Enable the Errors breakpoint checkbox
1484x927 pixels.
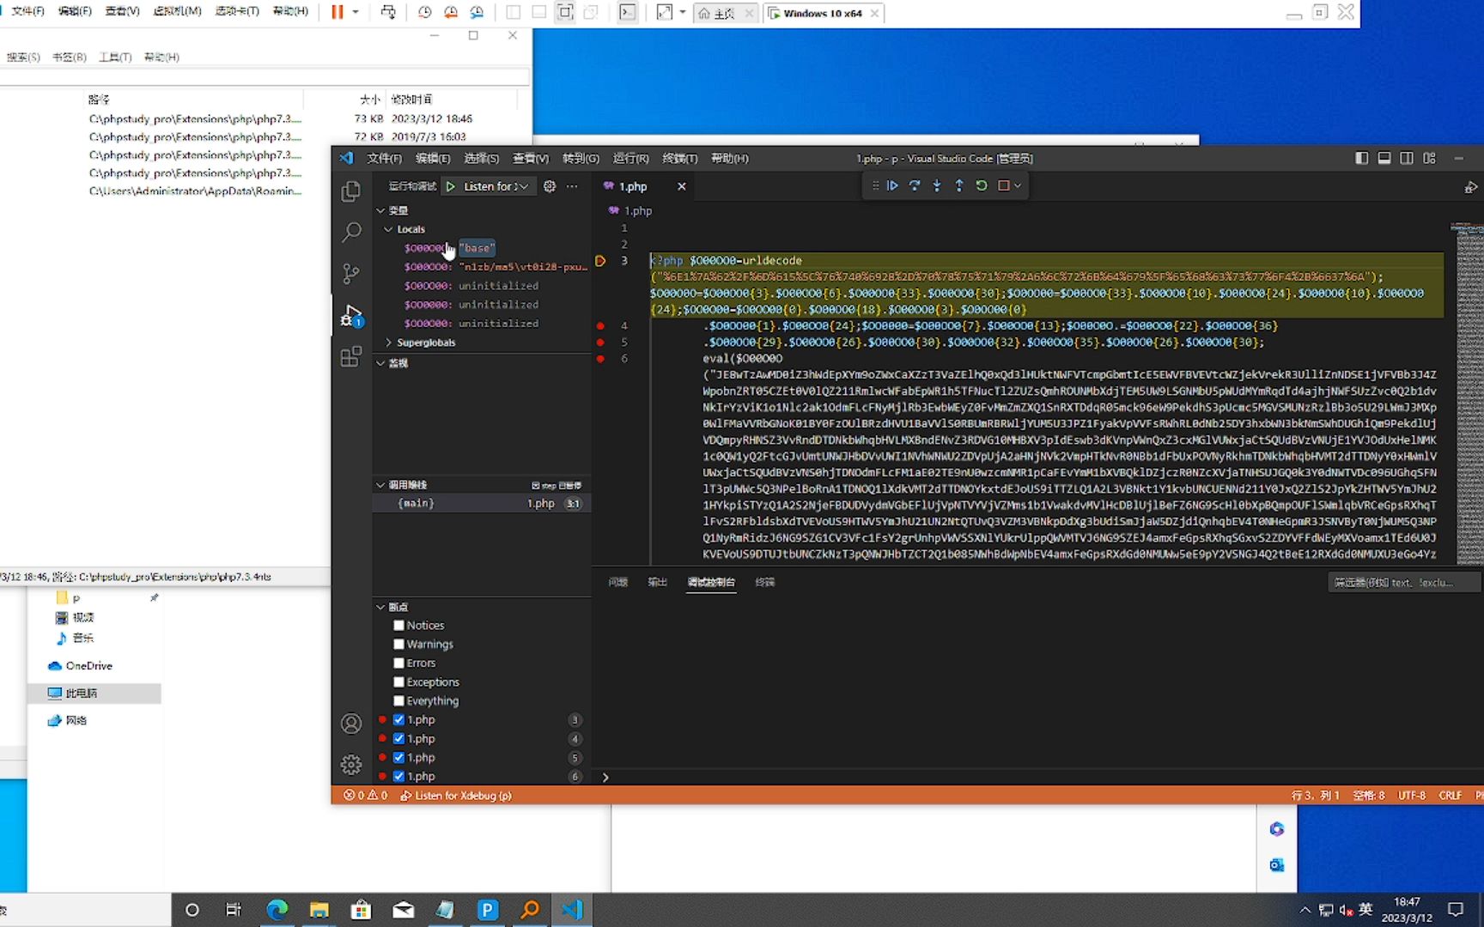pos(398,663)
